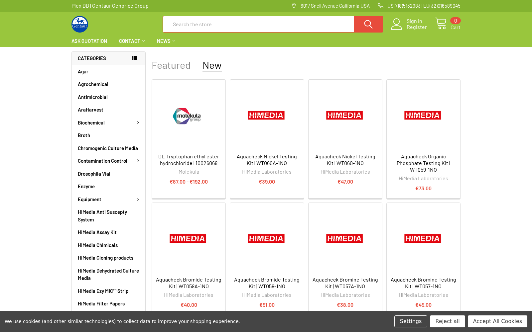Image resolution: width=532 pixels, height=332 pixels.
Task: Click the cart item count badge
Action: 456,21
